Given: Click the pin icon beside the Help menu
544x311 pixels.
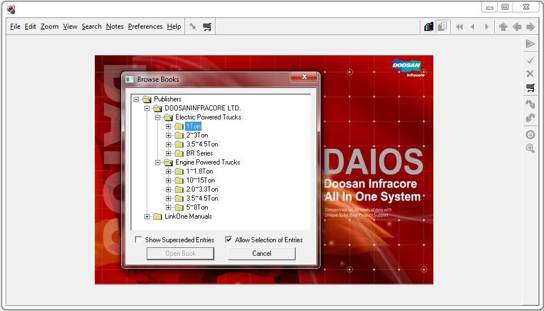Looking at the screenshot, I should click(193, 26).
